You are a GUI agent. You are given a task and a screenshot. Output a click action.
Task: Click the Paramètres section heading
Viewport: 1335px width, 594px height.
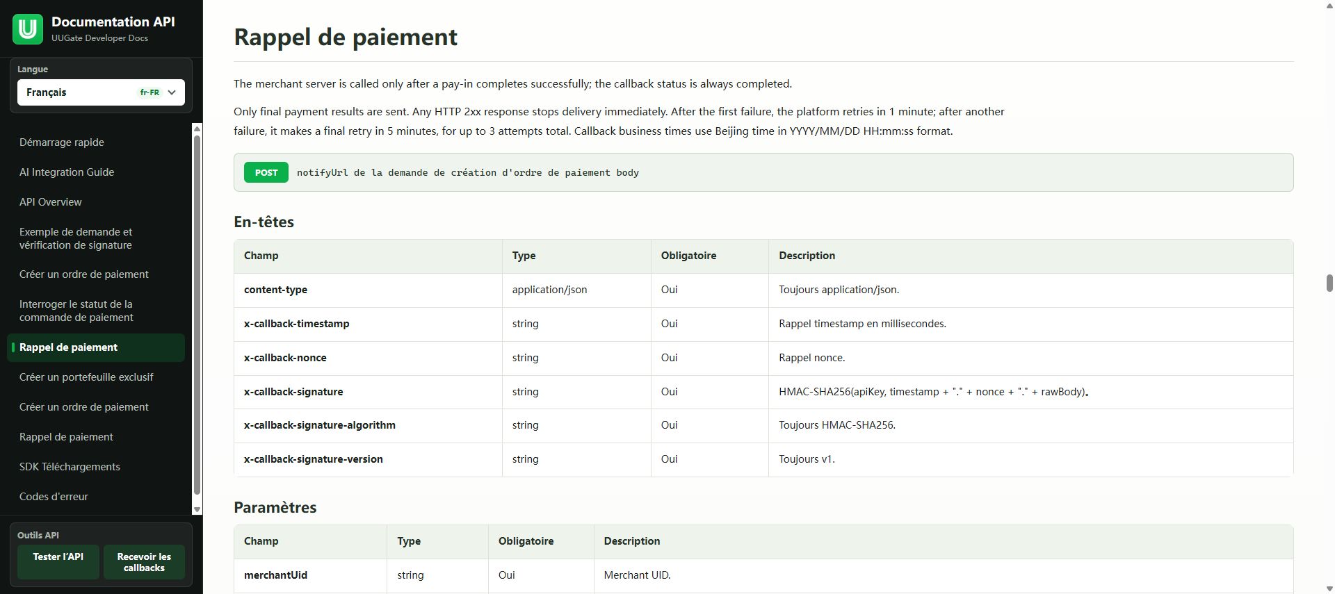[x=275, y=507]
